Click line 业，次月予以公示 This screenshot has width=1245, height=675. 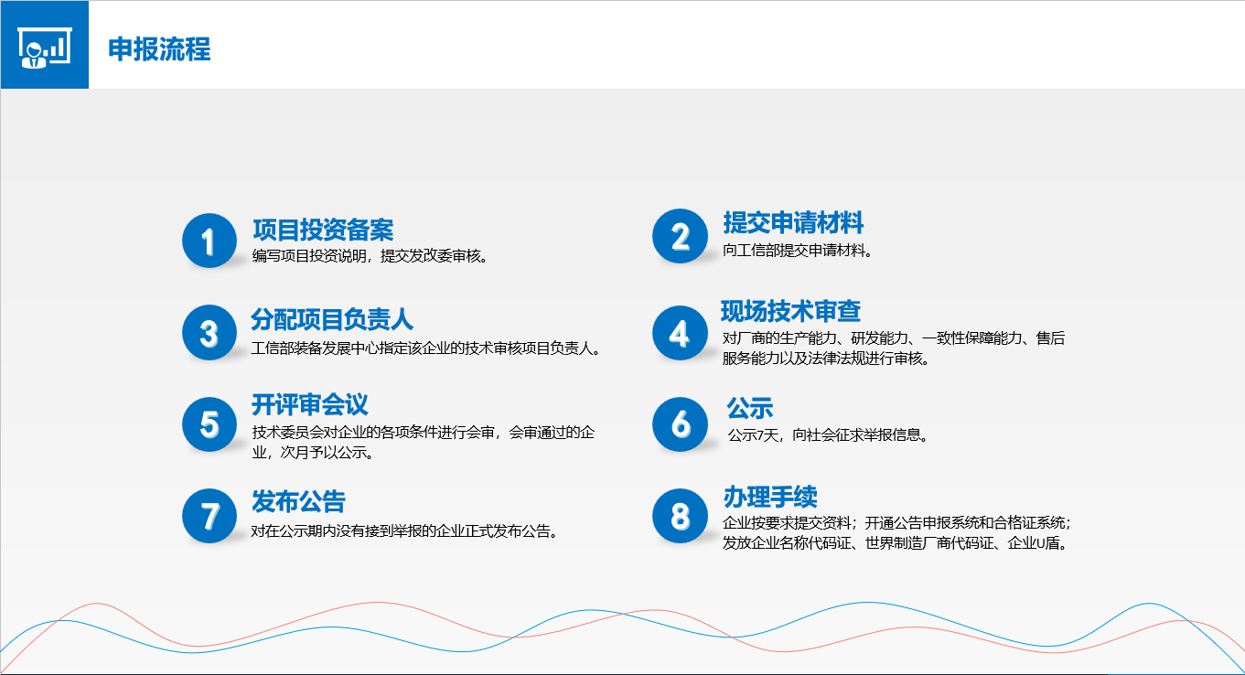[313, 454]
